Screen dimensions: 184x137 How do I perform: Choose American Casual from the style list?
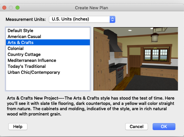(x=48, y=37)
